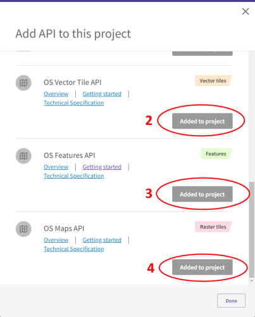
Task: Open Getting started for OS Maps API
Action: coord(102,240)
